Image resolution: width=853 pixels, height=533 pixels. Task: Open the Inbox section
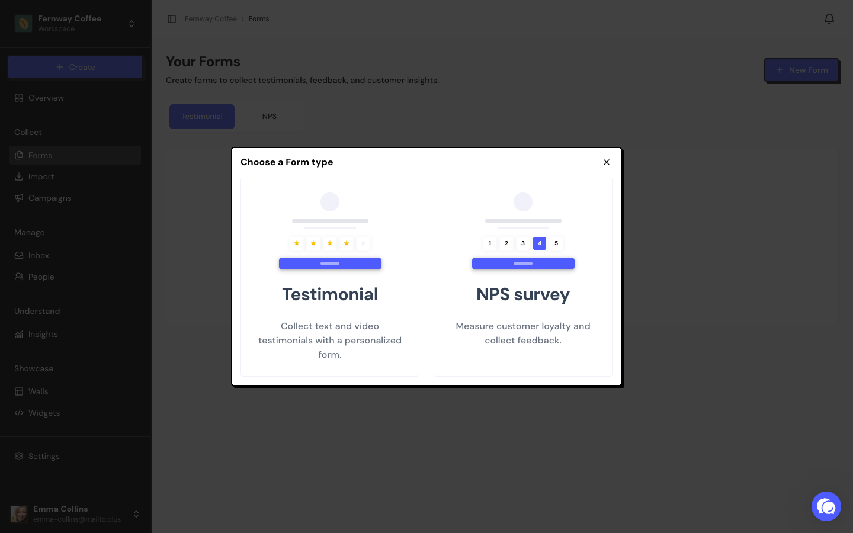click(x=75, y=255)
